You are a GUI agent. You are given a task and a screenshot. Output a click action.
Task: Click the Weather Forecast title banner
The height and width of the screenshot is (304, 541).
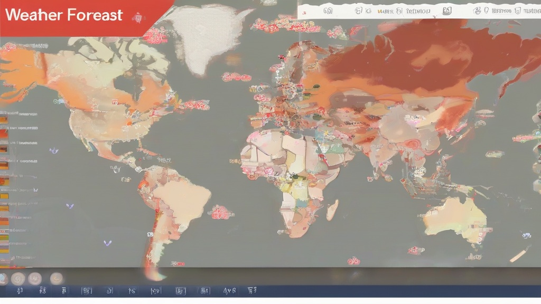pos(63,15)
